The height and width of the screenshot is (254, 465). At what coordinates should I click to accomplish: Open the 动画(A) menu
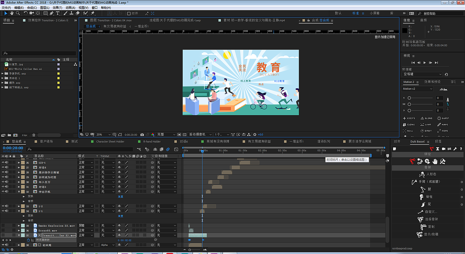pos(70,8)
